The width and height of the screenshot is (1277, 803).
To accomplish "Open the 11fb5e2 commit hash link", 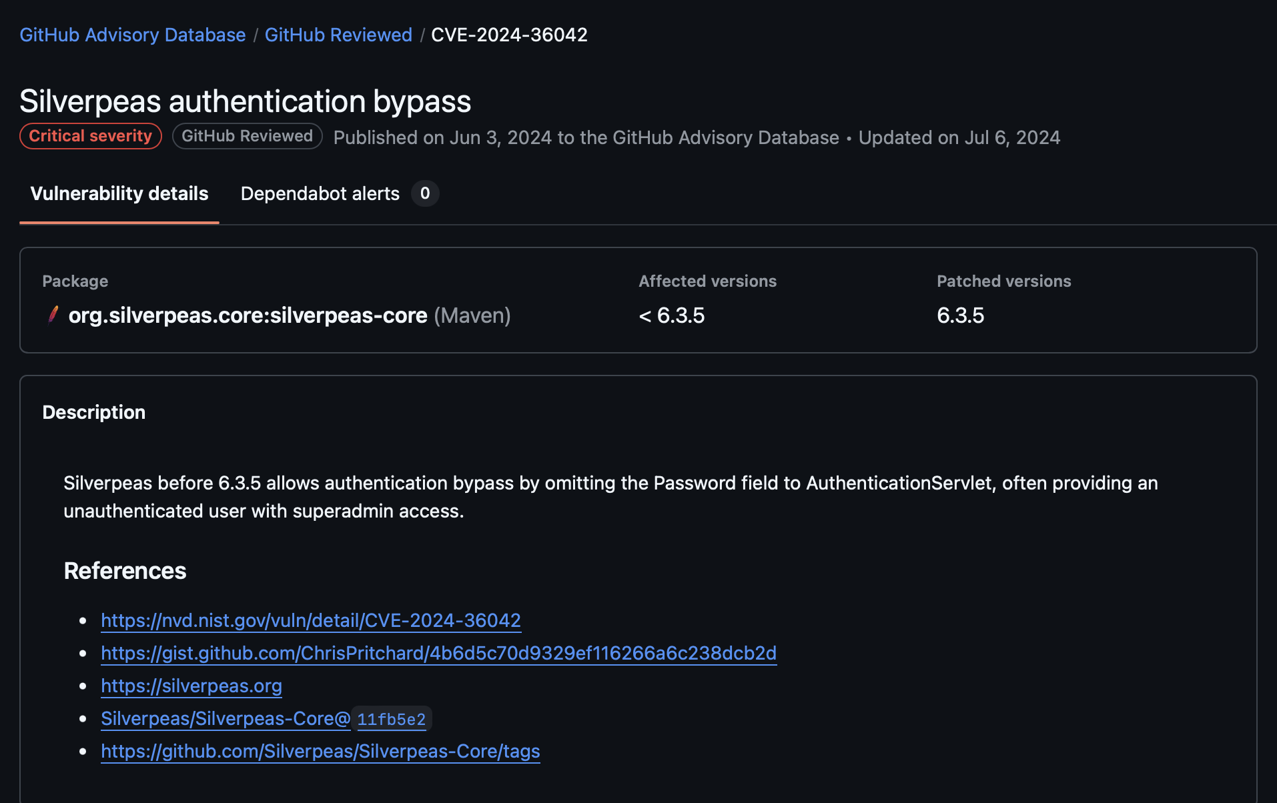I will (392, 719).
